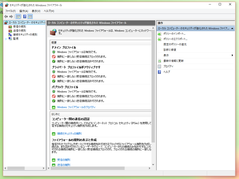Open the 操作(A) menu

(x=24, y=11)
